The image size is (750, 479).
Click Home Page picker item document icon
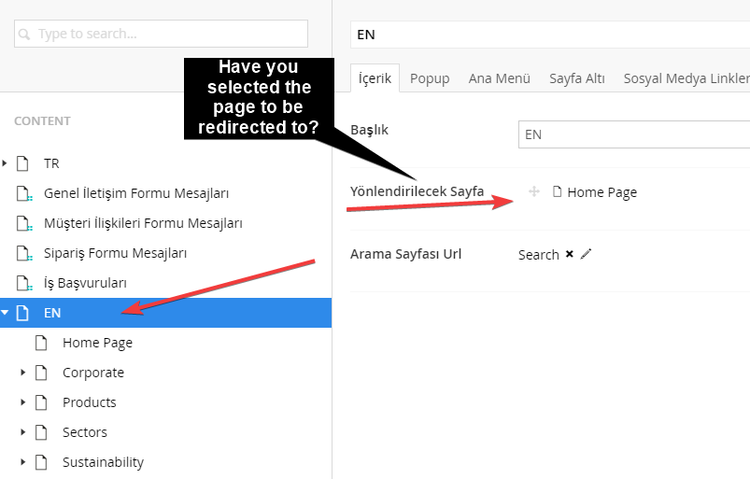click(557, 191)
